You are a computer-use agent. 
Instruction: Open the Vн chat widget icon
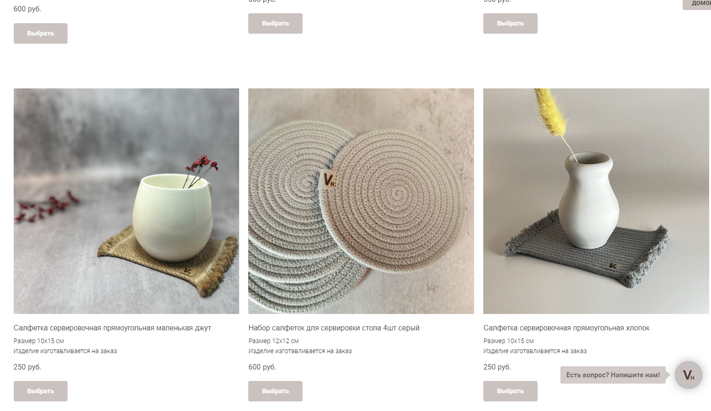click(x=689, y=375)
